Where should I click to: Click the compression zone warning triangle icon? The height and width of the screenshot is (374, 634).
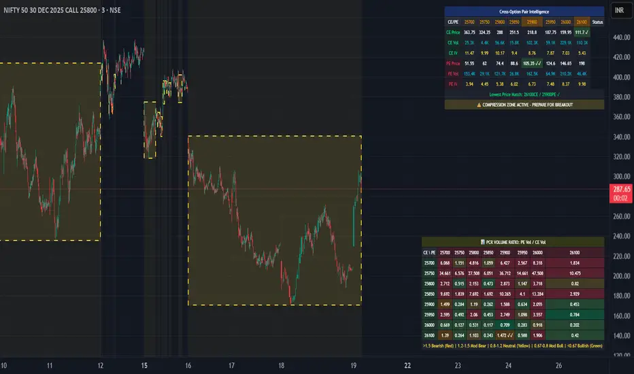click(479, 105)
